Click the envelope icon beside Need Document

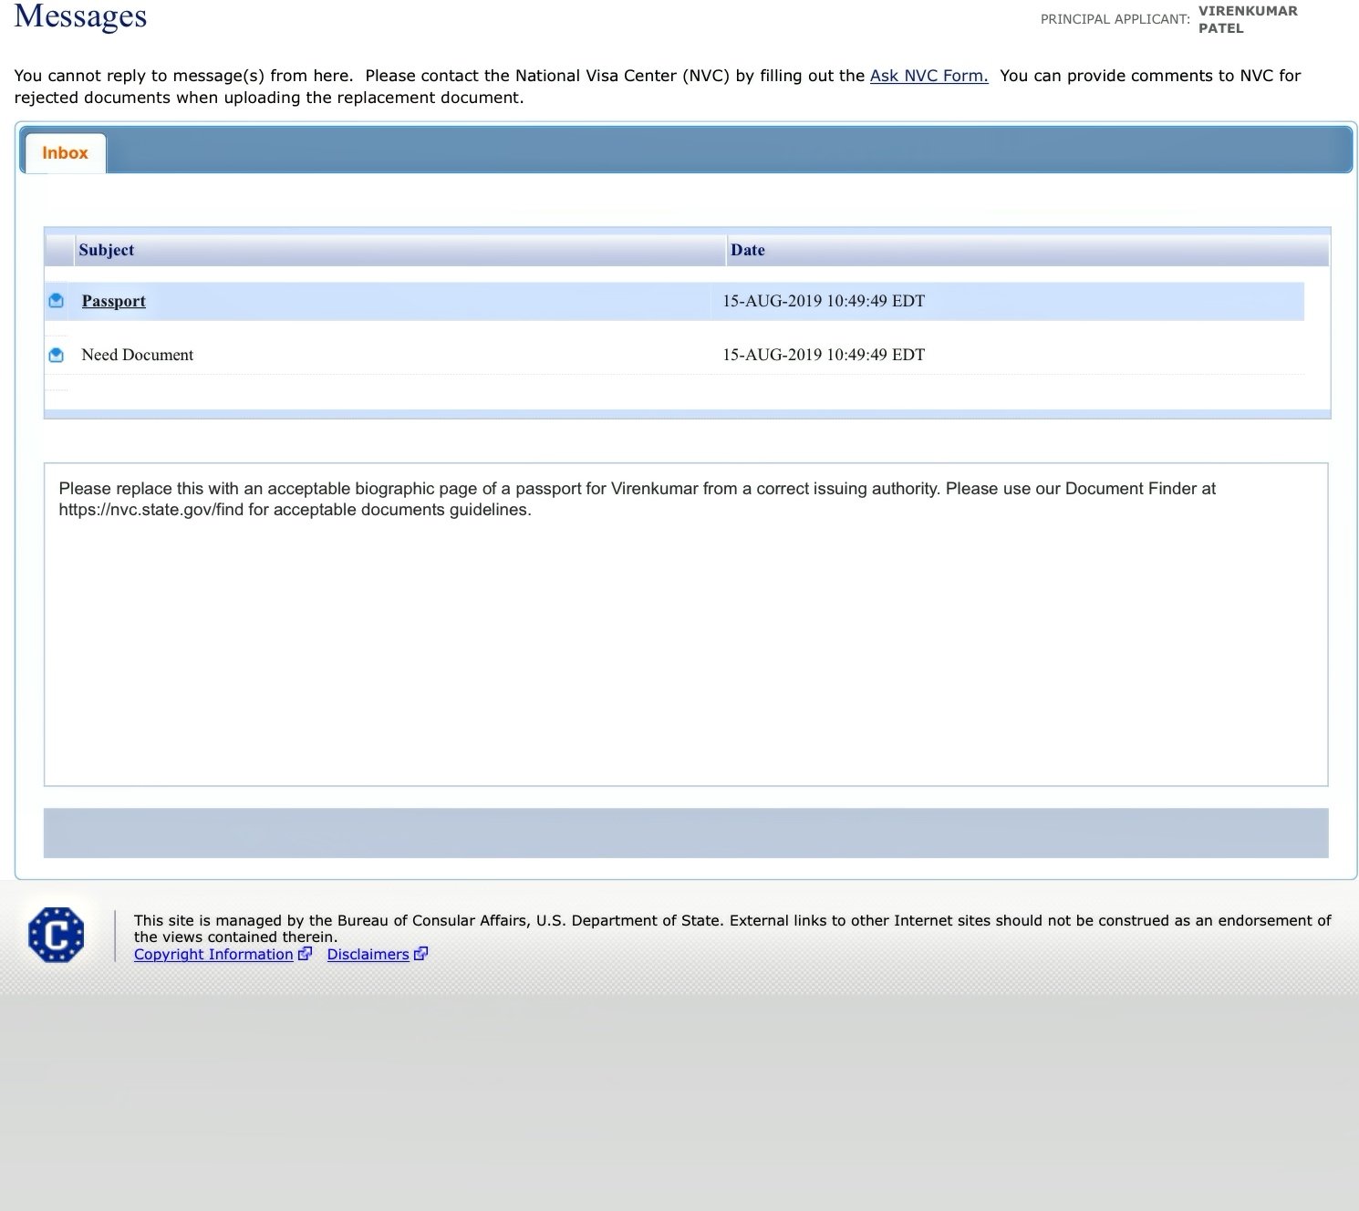(x=57, y=355)
